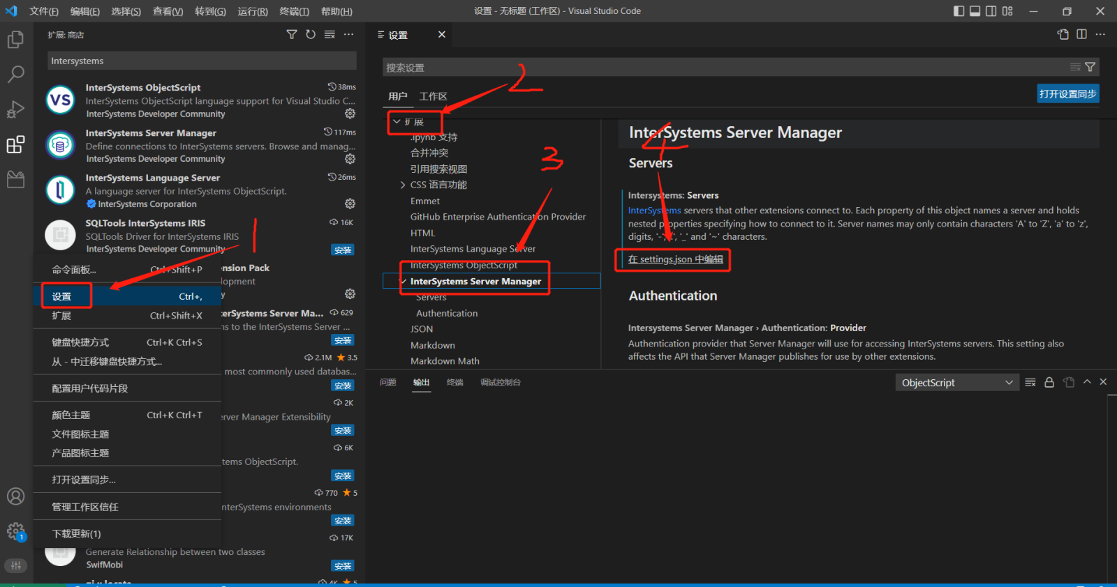Screen dimensions: 1117x587
Task: Toggle the output panel scroll lock
Action: click(1049, 382)
